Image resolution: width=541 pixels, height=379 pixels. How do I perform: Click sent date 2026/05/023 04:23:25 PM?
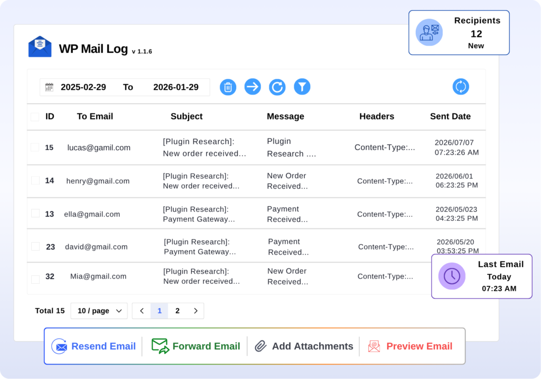(x=457, y=214)
